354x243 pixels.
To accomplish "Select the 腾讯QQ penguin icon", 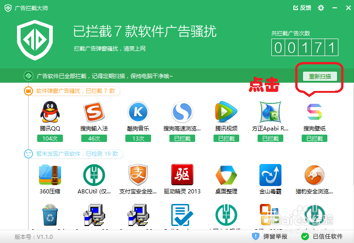I will (50, 112).
